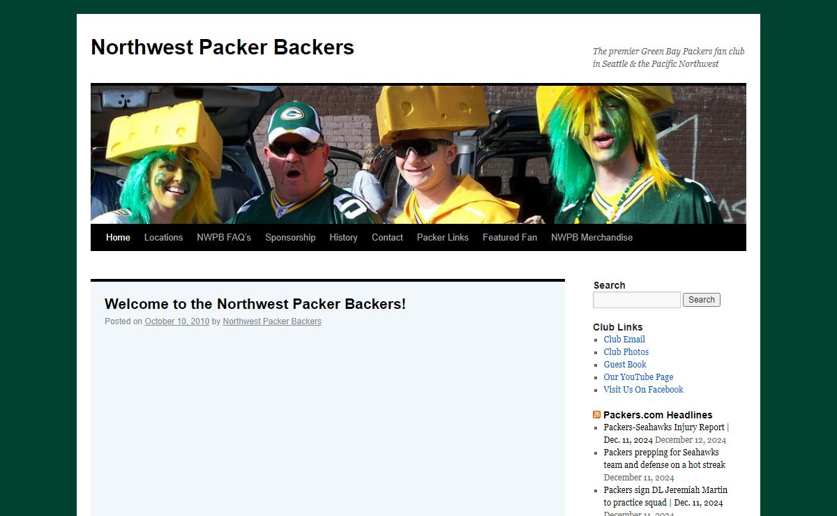Click the Search button
Screen dimensions: 837x516
pos(702,300)
